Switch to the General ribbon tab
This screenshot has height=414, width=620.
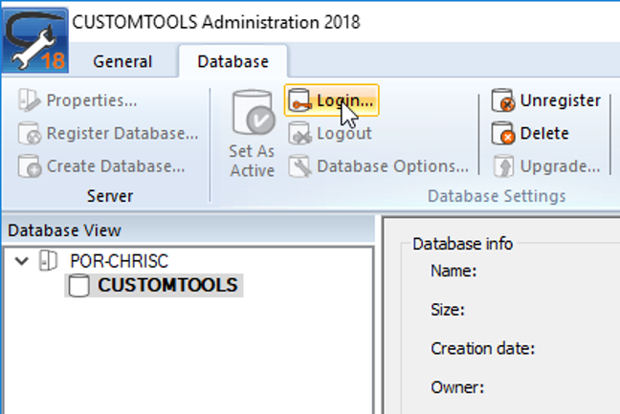click(x=122, y=61)
